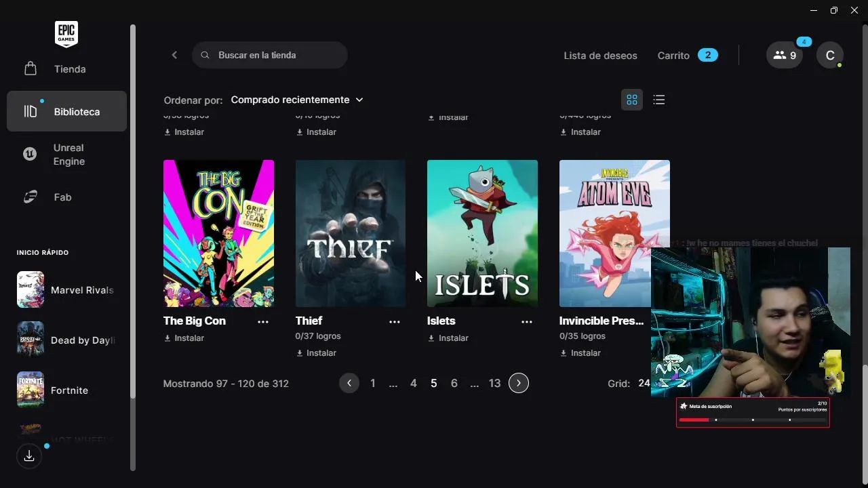Image resolution: width=868 pixels, height=488 pixels.
Task: Click the INICIO RÁPIDO heading
Action: (43, 253)
